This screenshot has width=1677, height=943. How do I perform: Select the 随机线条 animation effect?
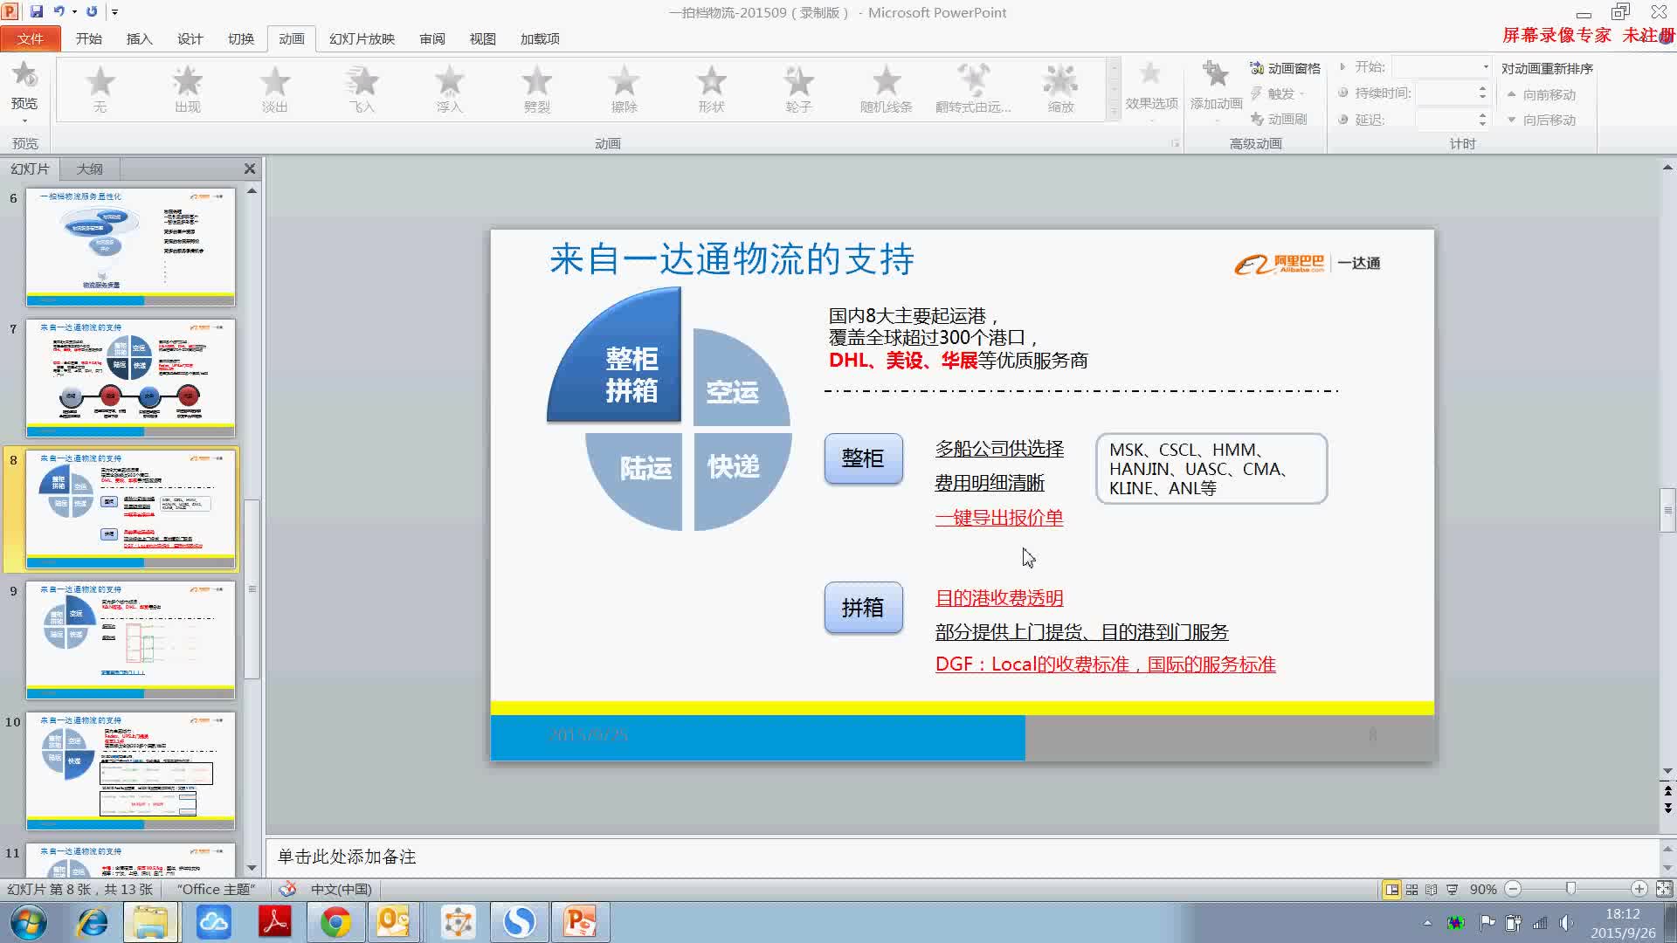[x=886, y=89]
